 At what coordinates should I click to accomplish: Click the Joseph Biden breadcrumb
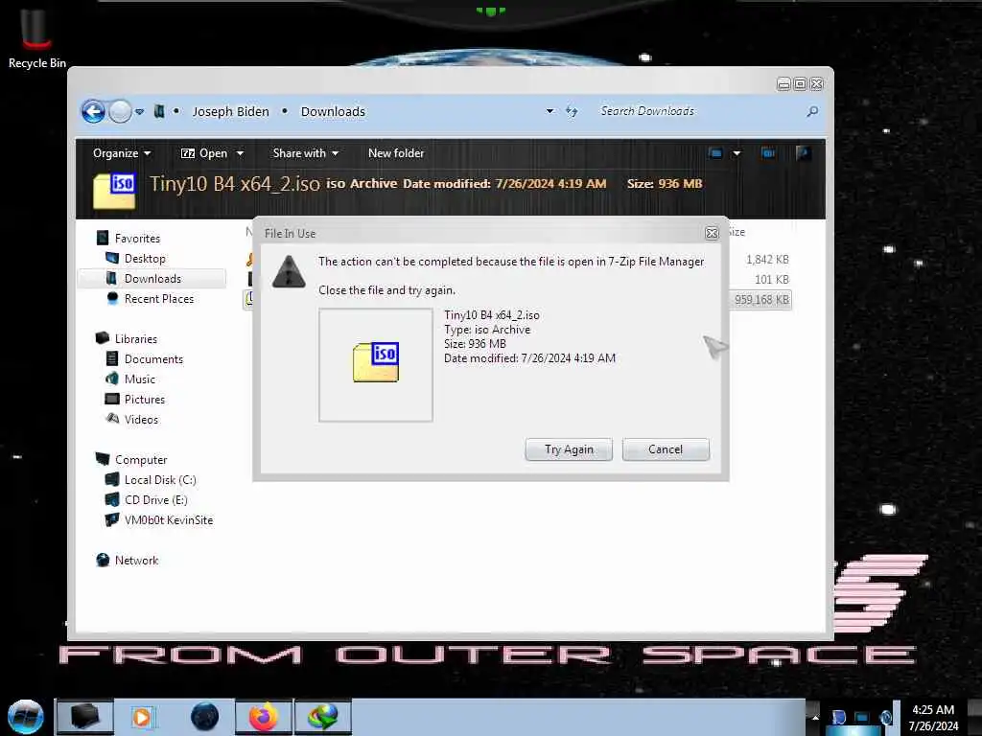tap(230, 111)
